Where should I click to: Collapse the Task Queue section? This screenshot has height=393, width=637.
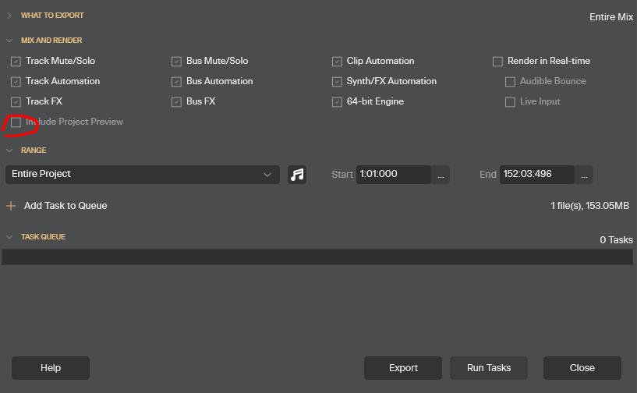pyautogui.click(x=9, y=237)
